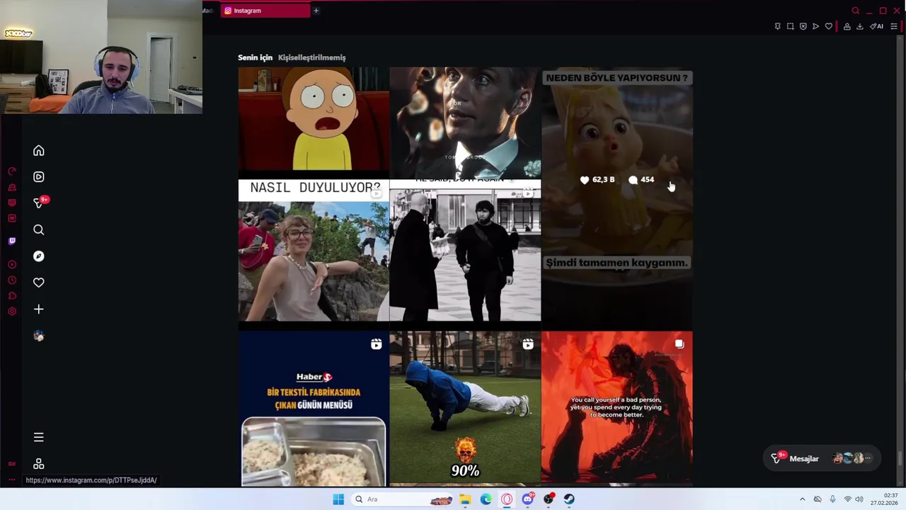
Task: Click the send flow arrow icon in toolbar
Action: [815, 26]
